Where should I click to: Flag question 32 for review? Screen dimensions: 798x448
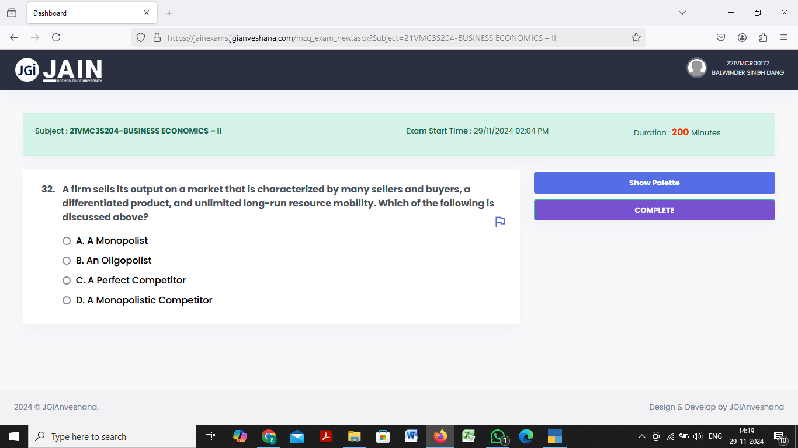[x=499, y=222]
